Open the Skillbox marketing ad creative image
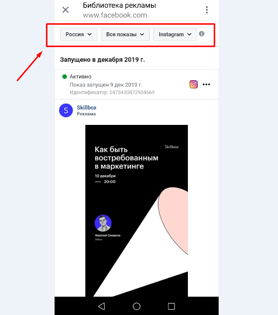This screenshot has width=278, height=315. (x=137, y=211)
